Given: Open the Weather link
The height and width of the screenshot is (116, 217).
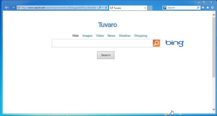Looking at the screenshot, I should point(125,36).
